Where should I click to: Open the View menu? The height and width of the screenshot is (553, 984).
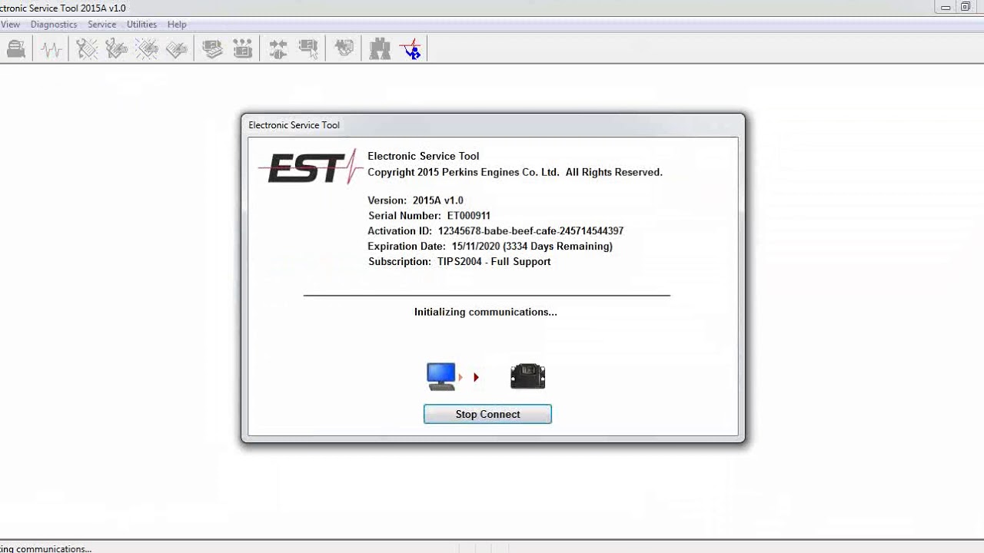10,25
